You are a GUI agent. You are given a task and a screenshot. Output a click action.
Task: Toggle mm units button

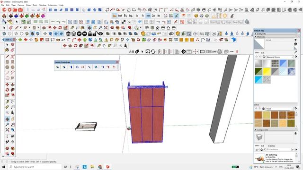tap(148, 16)
